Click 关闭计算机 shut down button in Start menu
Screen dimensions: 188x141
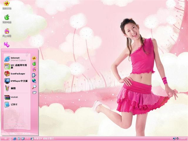(26, 133)
